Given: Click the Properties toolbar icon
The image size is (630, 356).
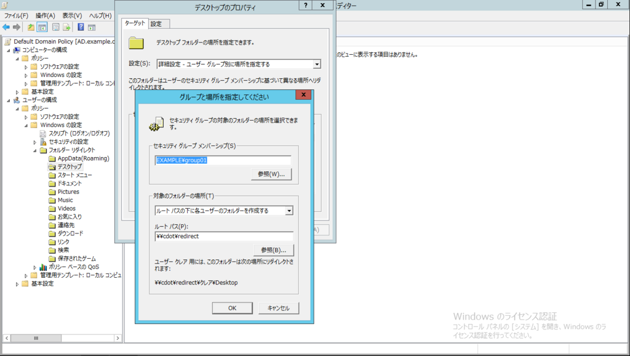Looking at the screenshot, I should 56,27.
